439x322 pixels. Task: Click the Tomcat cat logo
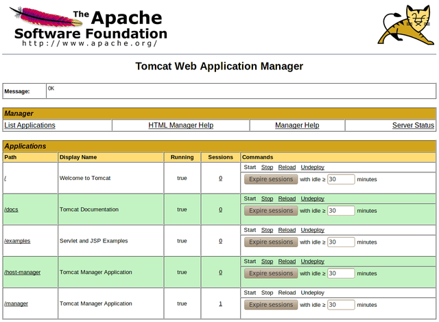[405, 25]
